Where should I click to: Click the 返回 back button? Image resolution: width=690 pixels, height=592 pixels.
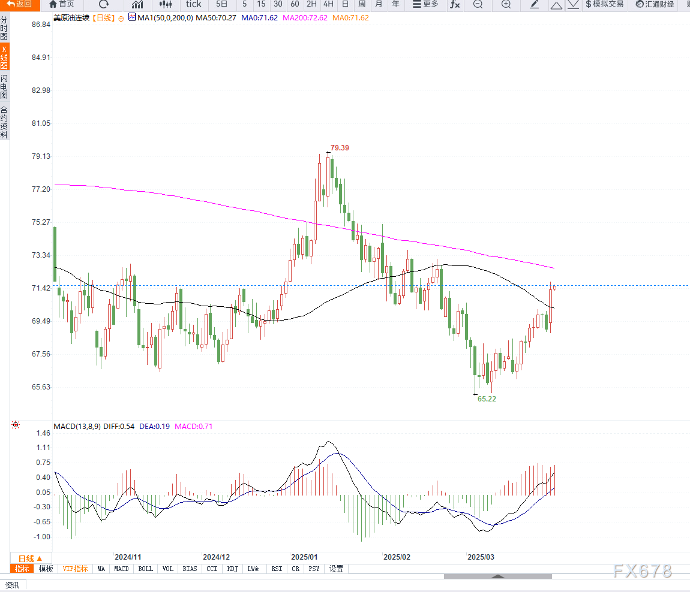19,4
